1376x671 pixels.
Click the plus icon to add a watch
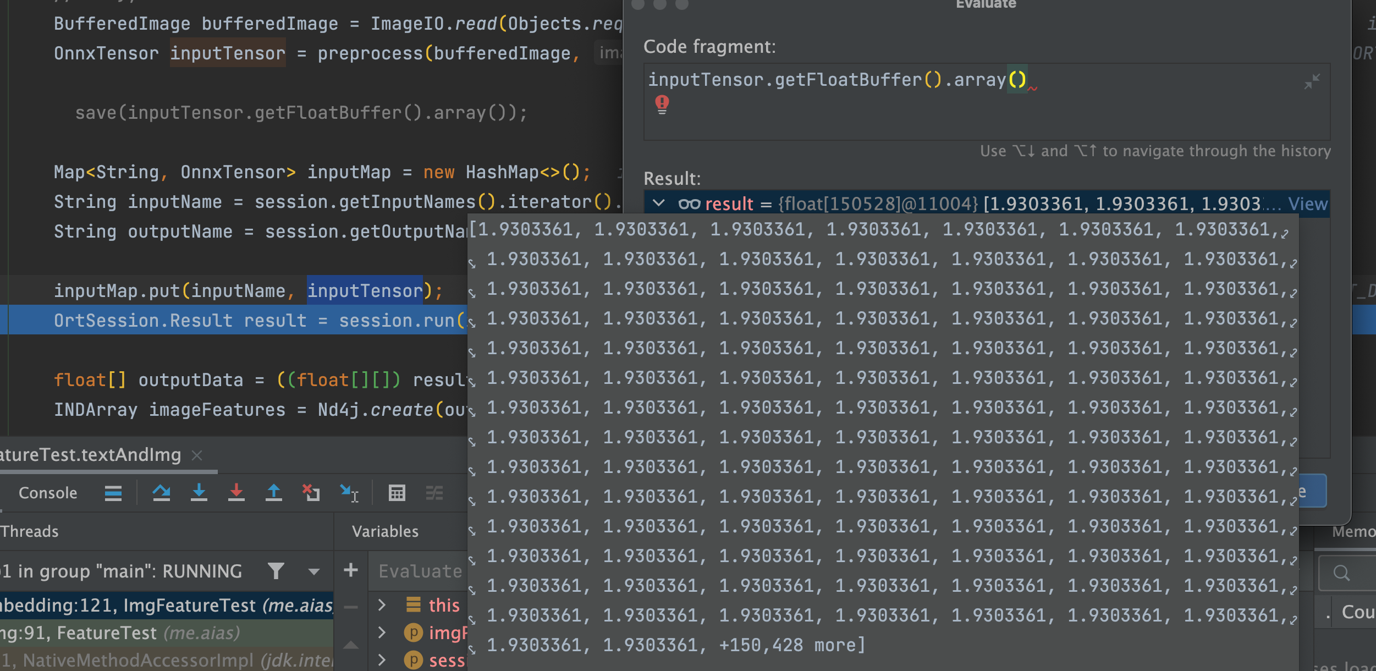click(x=351, y=570)
